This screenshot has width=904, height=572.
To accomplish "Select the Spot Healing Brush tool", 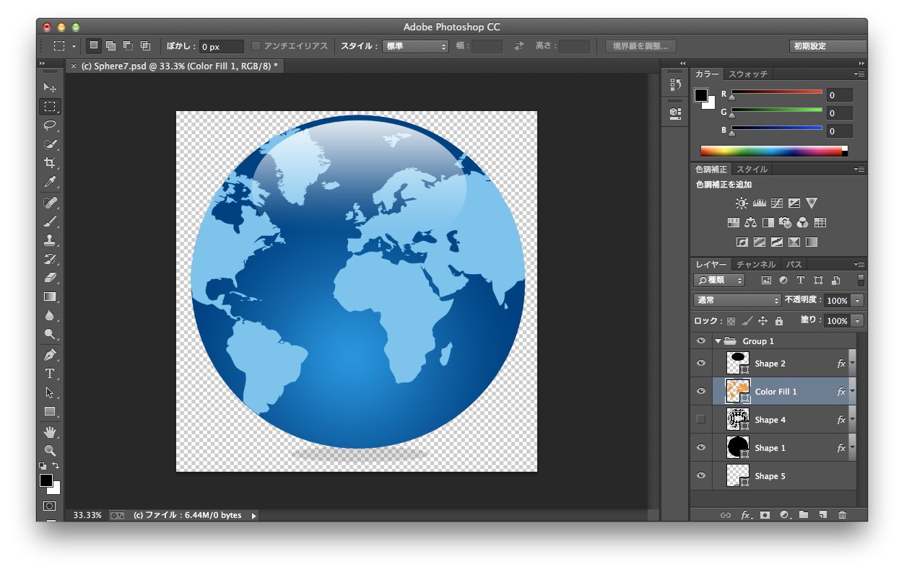I will click(50, 203).
